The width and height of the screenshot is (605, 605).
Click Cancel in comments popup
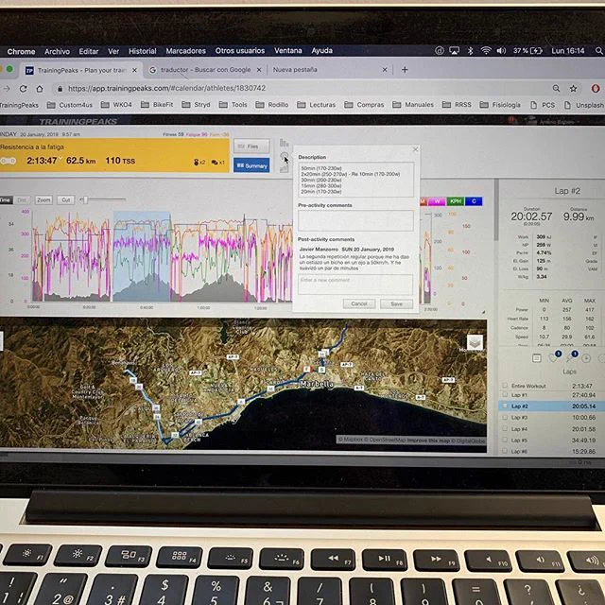click(x=359, y=303)
